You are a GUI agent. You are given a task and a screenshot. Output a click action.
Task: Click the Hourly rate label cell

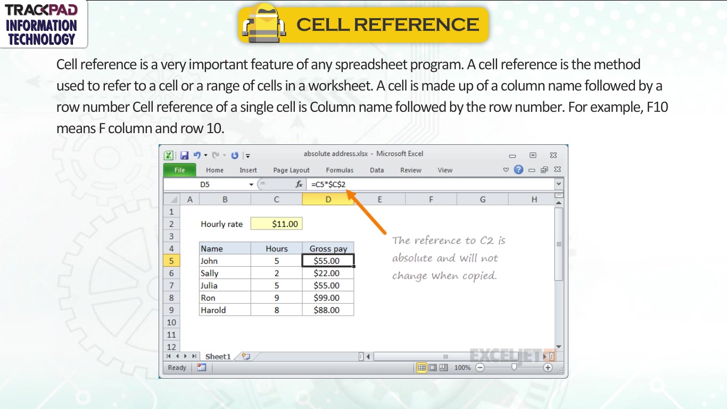[x=225, y=224]
